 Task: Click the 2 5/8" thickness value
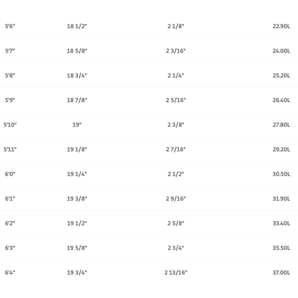176,223
